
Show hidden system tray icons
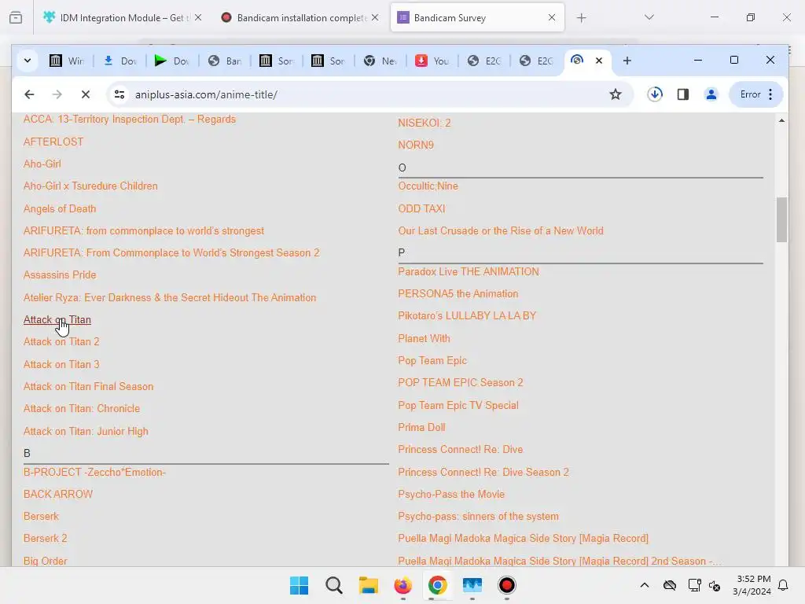click(645, 585)
